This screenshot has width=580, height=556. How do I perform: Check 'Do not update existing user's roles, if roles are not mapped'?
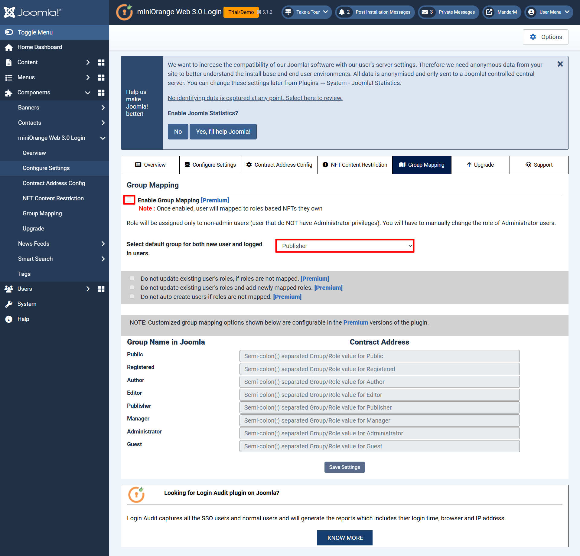(x=132, y=278)
